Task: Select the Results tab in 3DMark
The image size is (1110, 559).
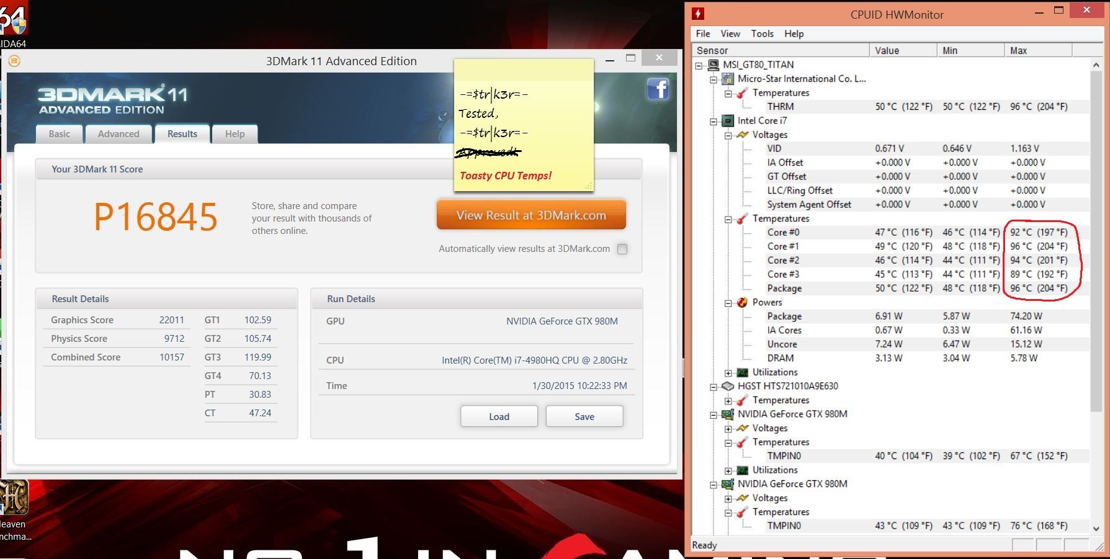Action: (x=182, y=133)
